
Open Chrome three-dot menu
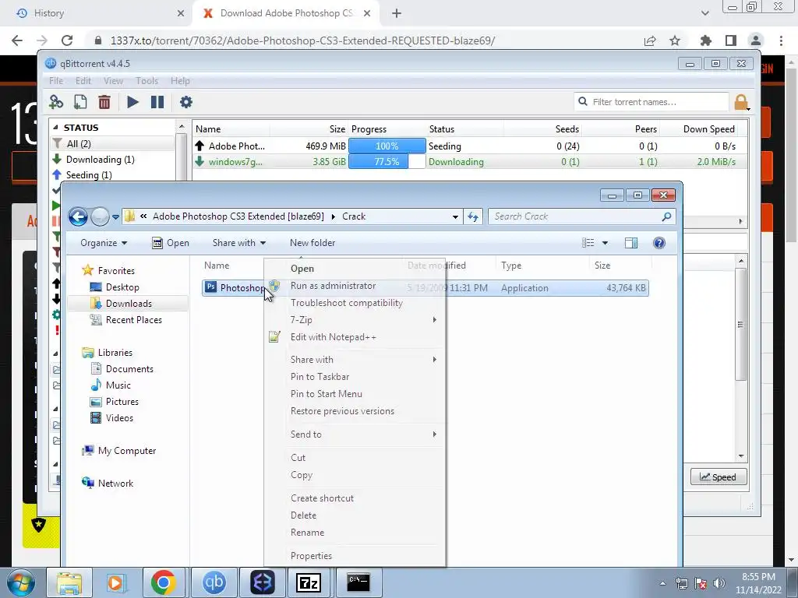pos(781,40)
